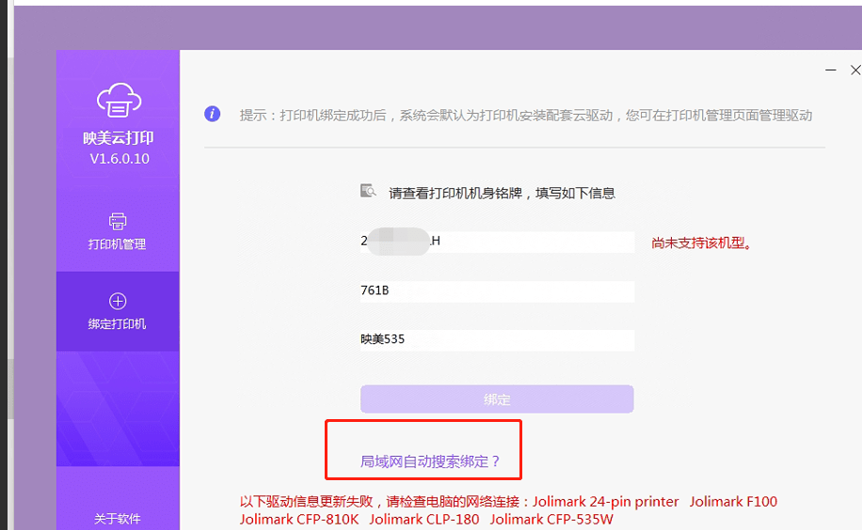This screenshot has height=530, width=862.
Task: Click the printer icon above 打印机管理
Action: (118, 222)
